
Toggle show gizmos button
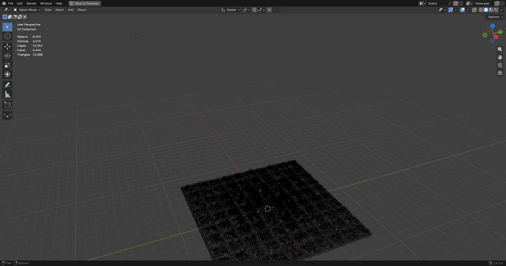click(450, 10)
